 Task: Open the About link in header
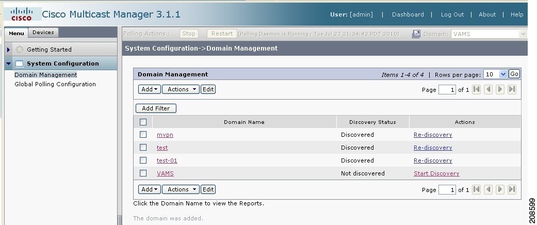coord(487,14)
